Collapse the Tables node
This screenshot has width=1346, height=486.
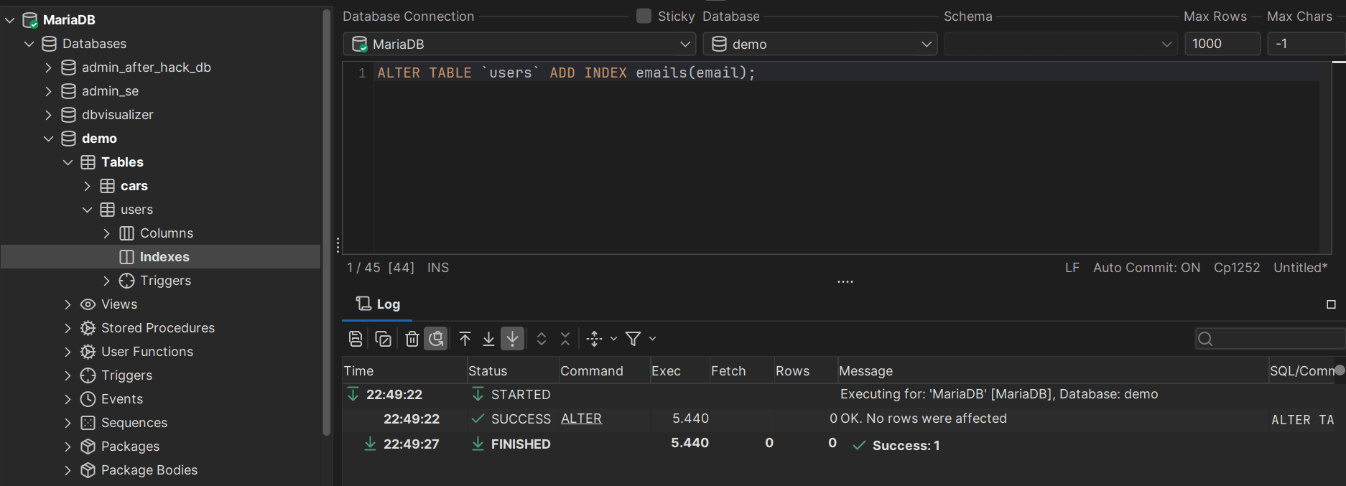(x=68, y=162)
